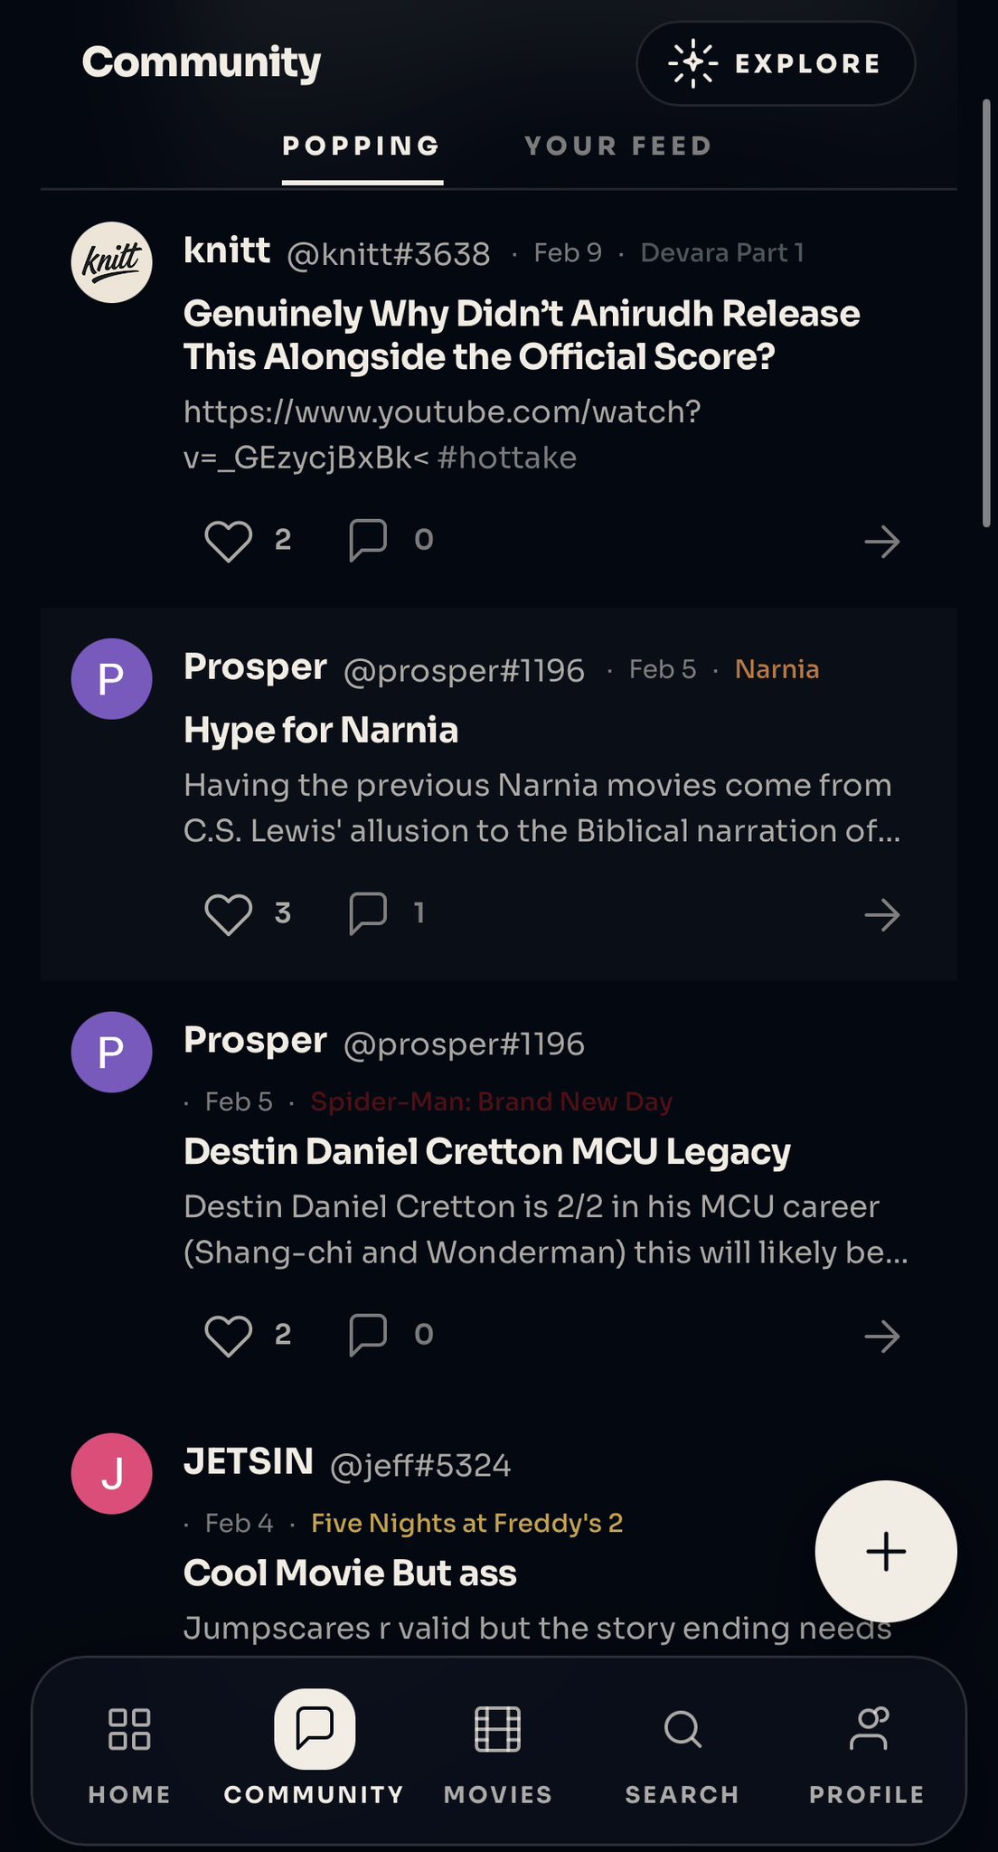998x1852 pixels.
Task: Like the knitt Anirudh score post
Action: [x=228, y=541]
